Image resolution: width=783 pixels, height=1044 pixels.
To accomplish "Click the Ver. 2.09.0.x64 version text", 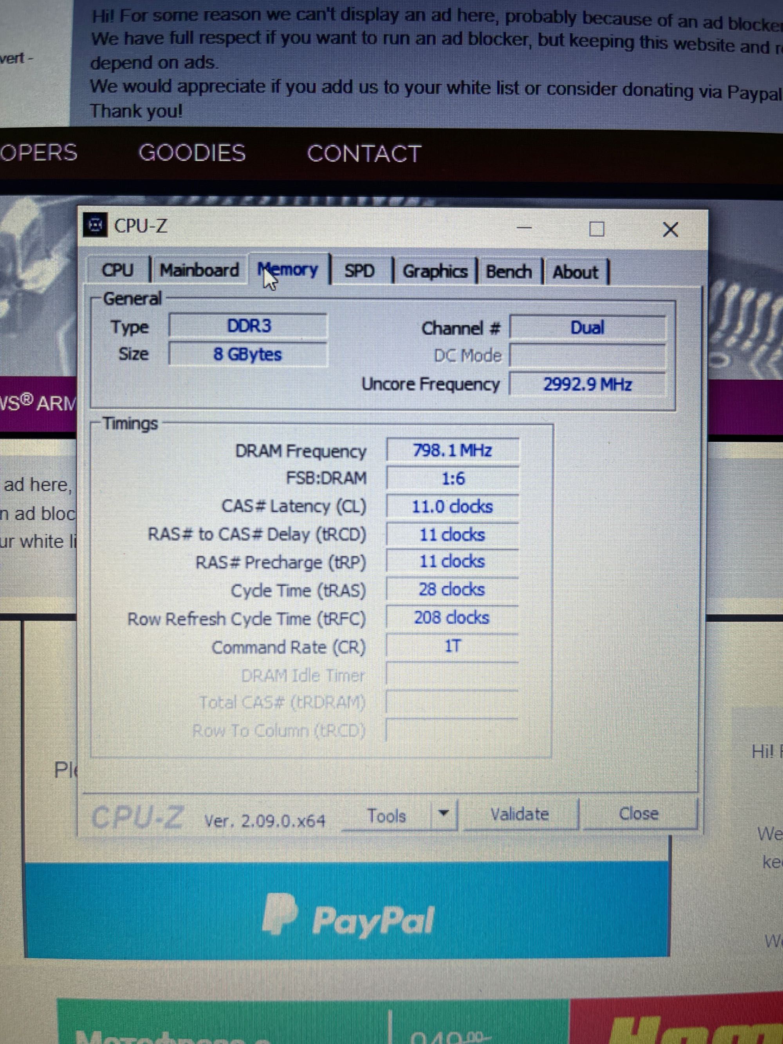I will [265, 821].
